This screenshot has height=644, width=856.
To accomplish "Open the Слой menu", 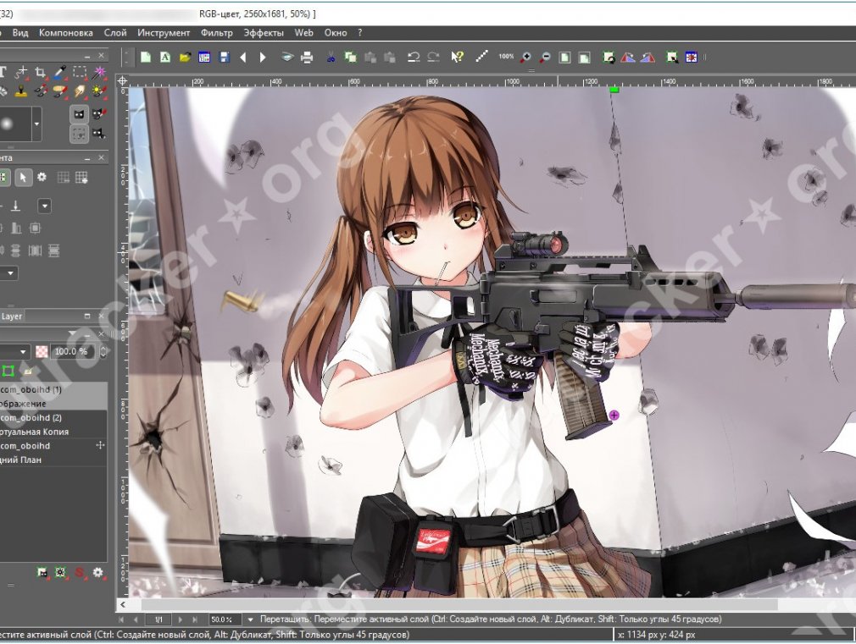I will 115,33.
